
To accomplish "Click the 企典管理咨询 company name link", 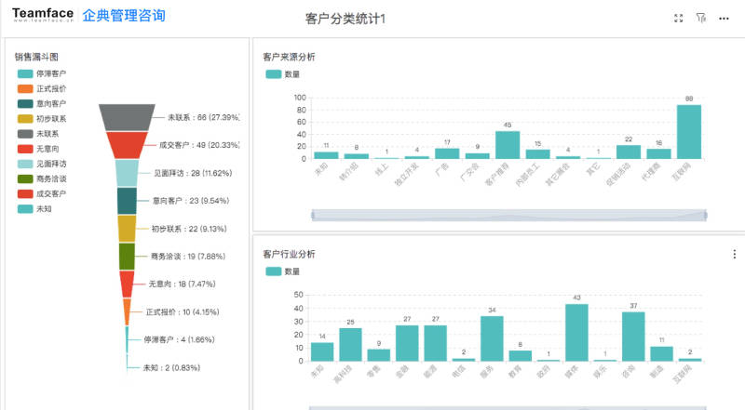I will tap(124, 16).
